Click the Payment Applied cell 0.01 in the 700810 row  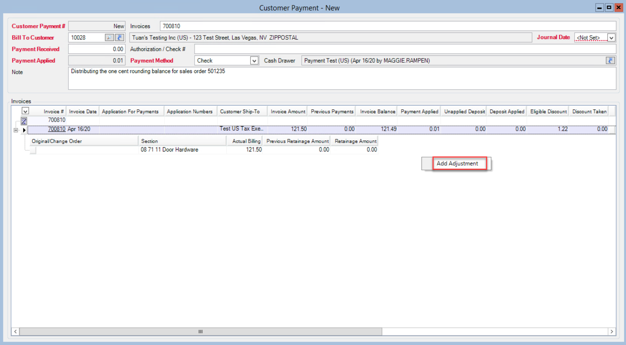tap(419, 129)
